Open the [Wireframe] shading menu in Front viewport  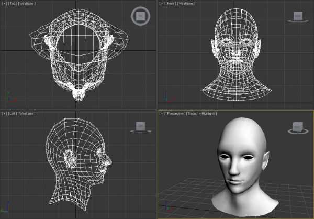(186, 4)
